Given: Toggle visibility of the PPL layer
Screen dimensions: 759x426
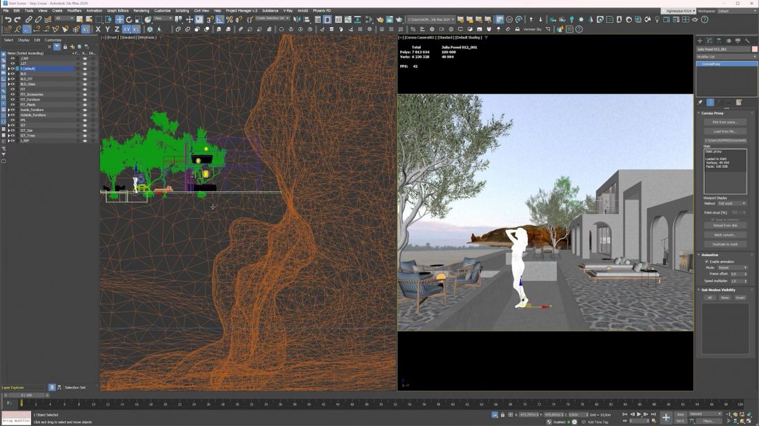Looking at the screenshot, I should (x=12, y=120).
